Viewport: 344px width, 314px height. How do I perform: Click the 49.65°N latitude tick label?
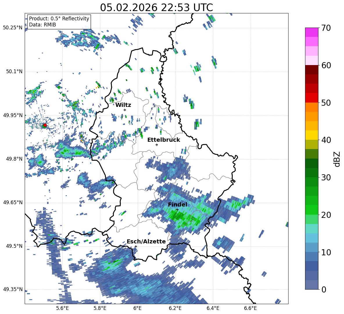pyautogui.click(x=13, y=202)
